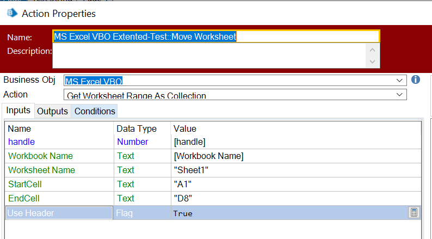
Task: Select the handle input row name
Action: 21,142
